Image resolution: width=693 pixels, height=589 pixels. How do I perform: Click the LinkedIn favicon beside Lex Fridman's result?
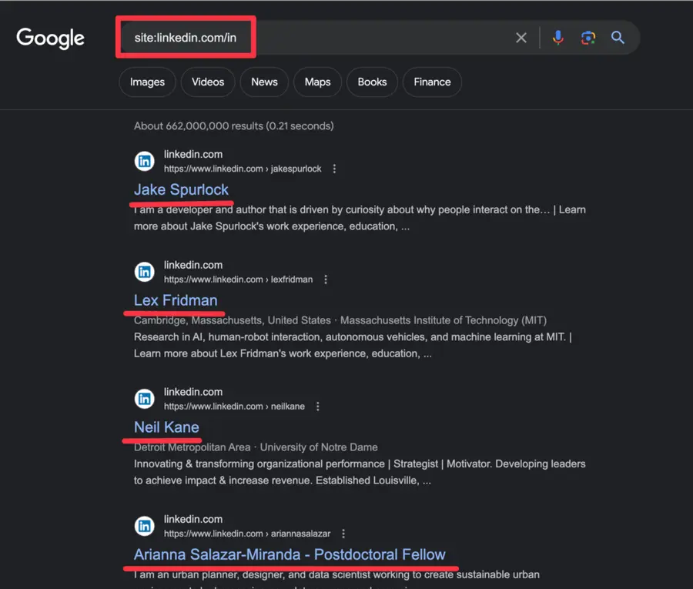coord(144,272)
